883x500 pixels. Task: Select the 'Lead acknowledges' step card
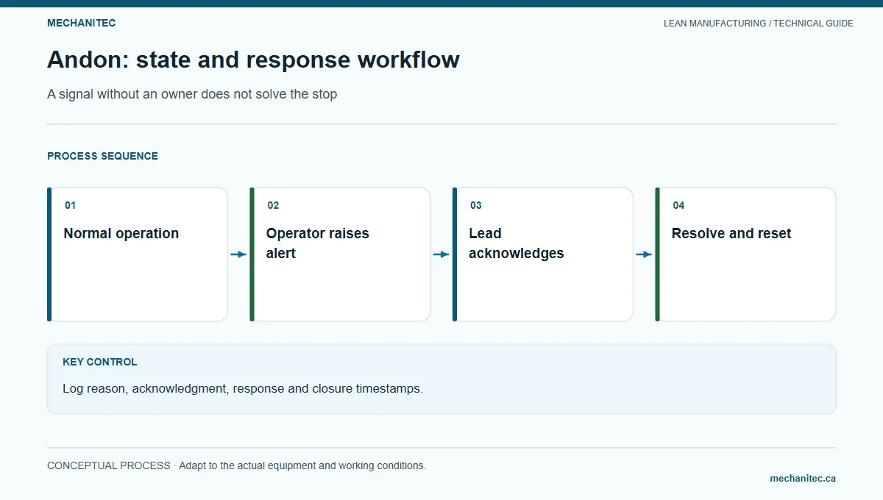pyautogui.click(x=543, y=254)
